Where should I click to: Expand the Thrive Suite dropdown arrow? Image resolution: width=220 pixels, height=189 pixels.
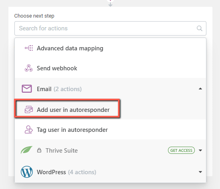click(200, 151)
